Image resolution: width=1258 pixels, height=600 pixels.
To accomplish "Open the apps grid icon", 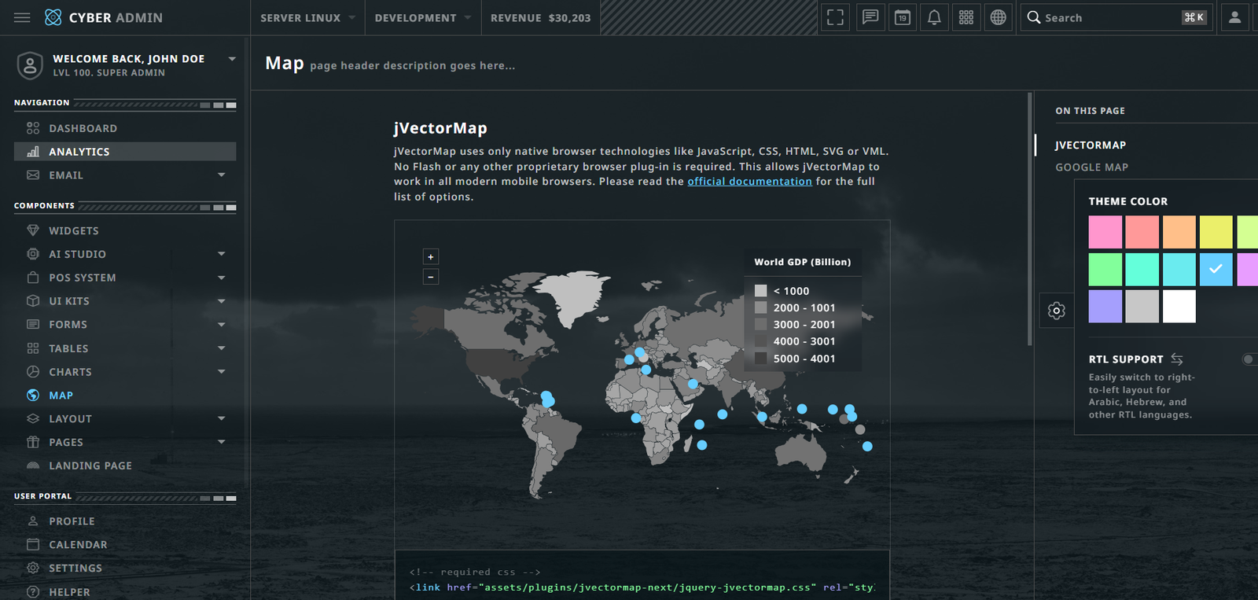I will click(966, 17).
